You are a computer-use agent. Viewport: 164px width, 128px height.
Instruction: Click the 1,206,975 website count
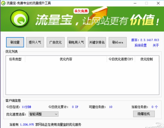[x=27, y=124]
